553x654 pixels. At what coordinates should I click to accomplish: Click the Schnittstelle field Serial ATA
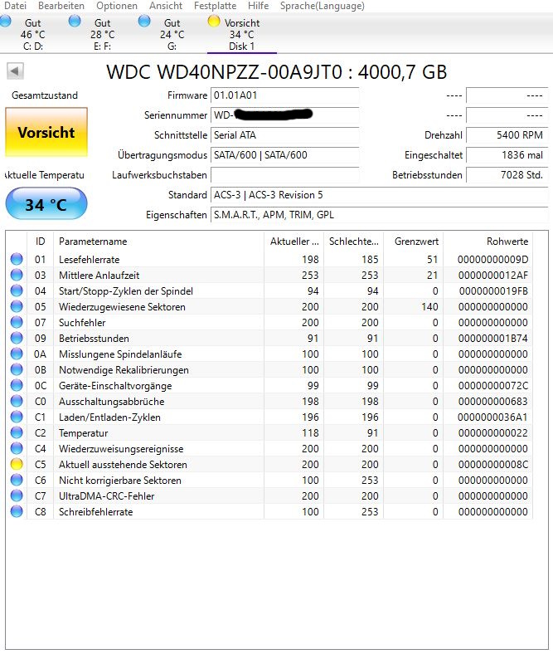pyautogui.click(x=285, y=135)
